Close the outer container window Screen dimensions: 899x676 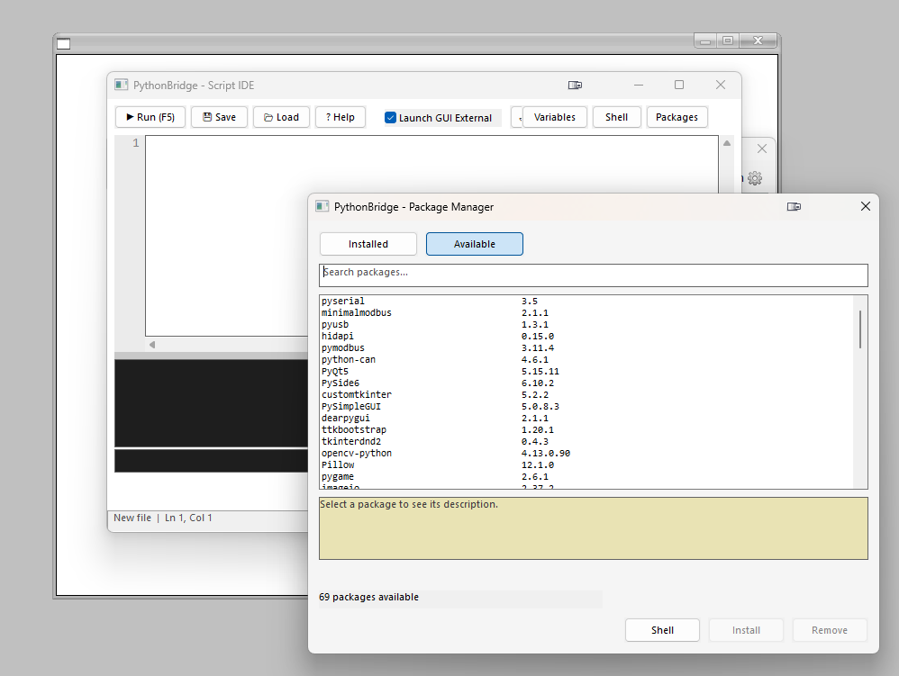pyautogui.click(x=758, y=41)
